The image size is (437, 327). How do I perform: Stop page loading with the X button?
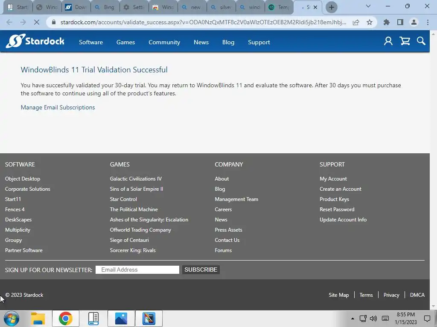pos(37,22)
